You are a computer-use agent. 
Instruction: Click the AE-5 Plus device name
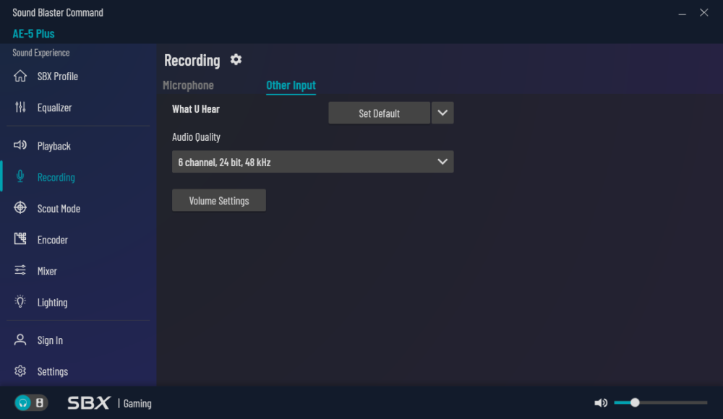click(33, 34)
